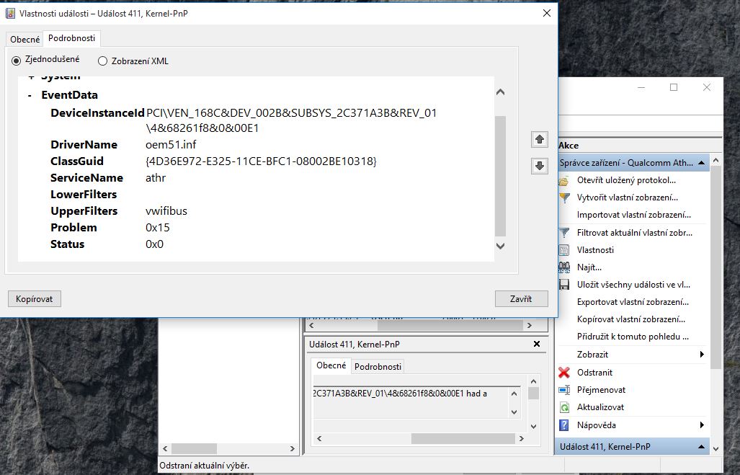Click the Zavřít button
The width and height of the screenshot is (740, 475).
pyautogui.click(x=521, y=299)
